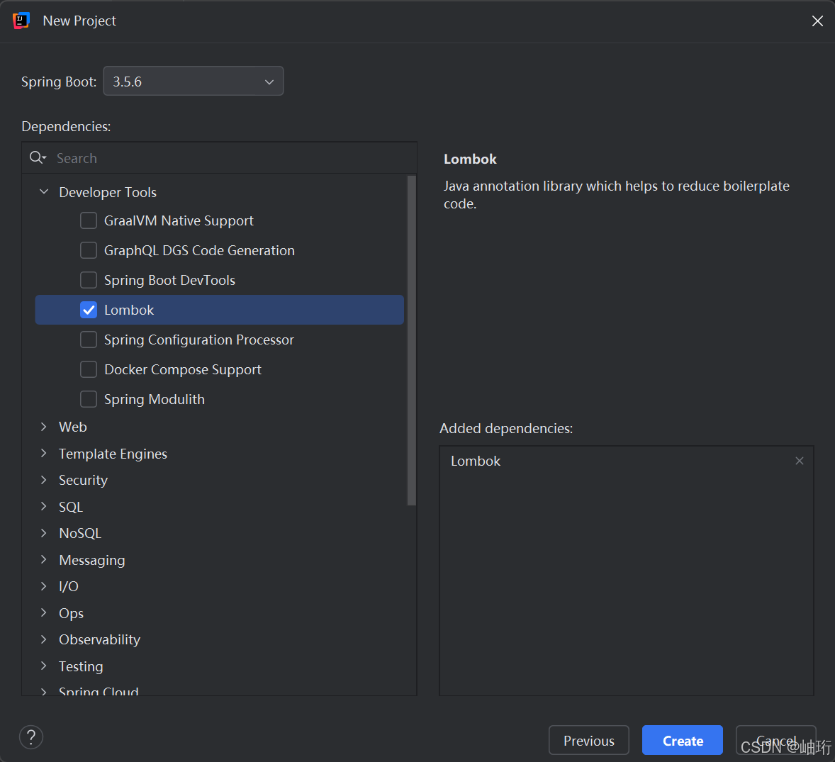Viewport: 835px width, 762px height.
Task: Uncheck the Lombok checkbox
Action: (x=89, y=310)
